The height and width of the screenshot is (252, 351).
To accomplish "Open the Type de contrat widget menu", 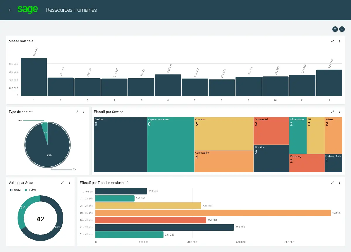I will tap(84, 112).
